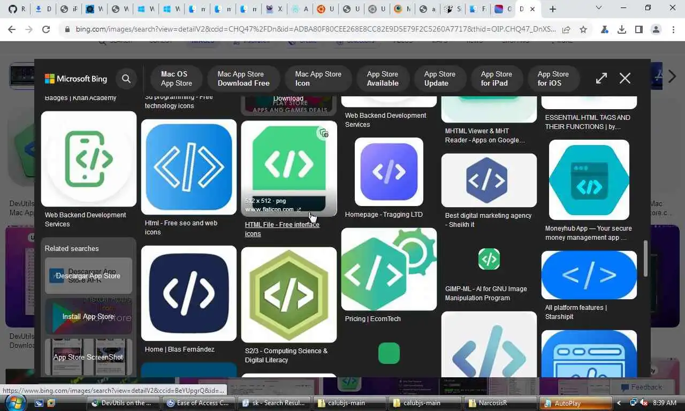Select Descargar App Store related search

coord(88,276)
